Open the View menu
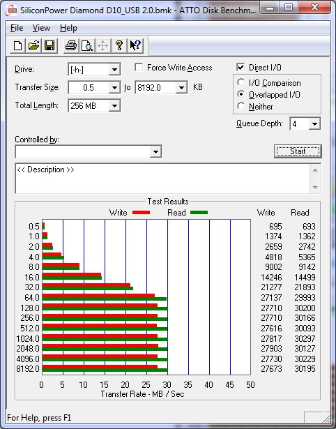 click(41, 28)
